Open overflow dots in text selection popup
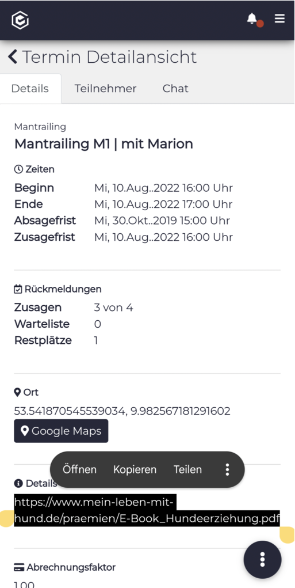The width and height of the screenshot is (295, 588). [x=227, y=469]
